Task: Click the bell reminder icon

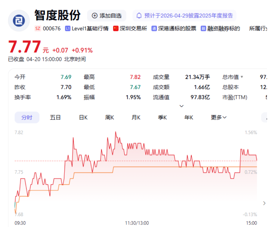Action: [139, 16]
